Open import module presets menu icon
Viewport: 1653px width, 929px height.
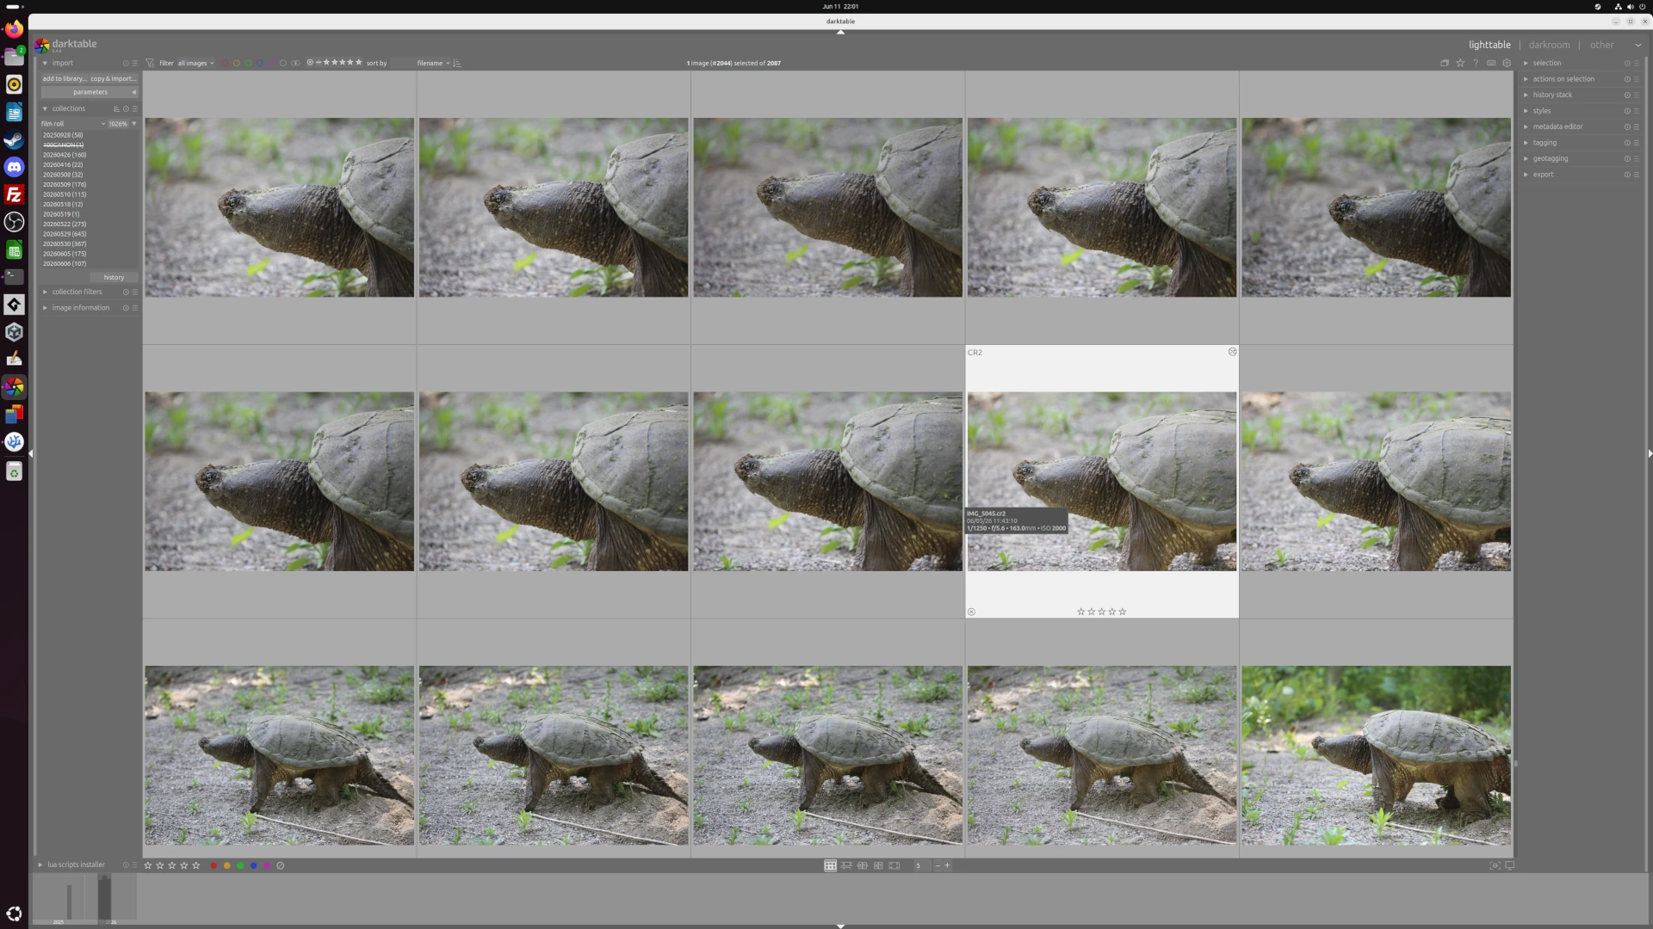click(134, 63)
